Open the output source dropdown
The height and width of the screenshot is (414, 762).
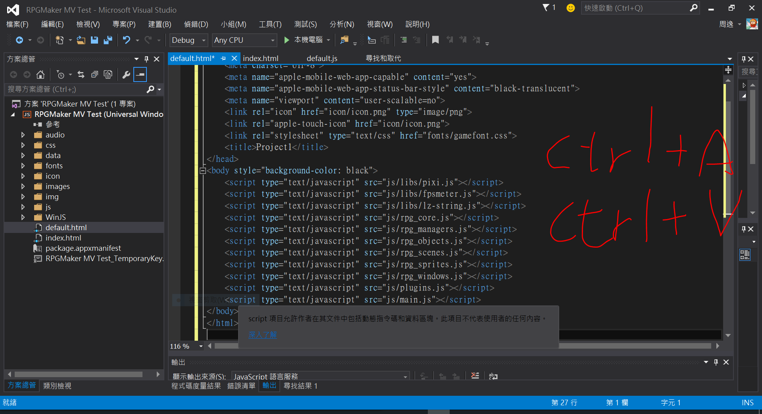click(321, 376)
